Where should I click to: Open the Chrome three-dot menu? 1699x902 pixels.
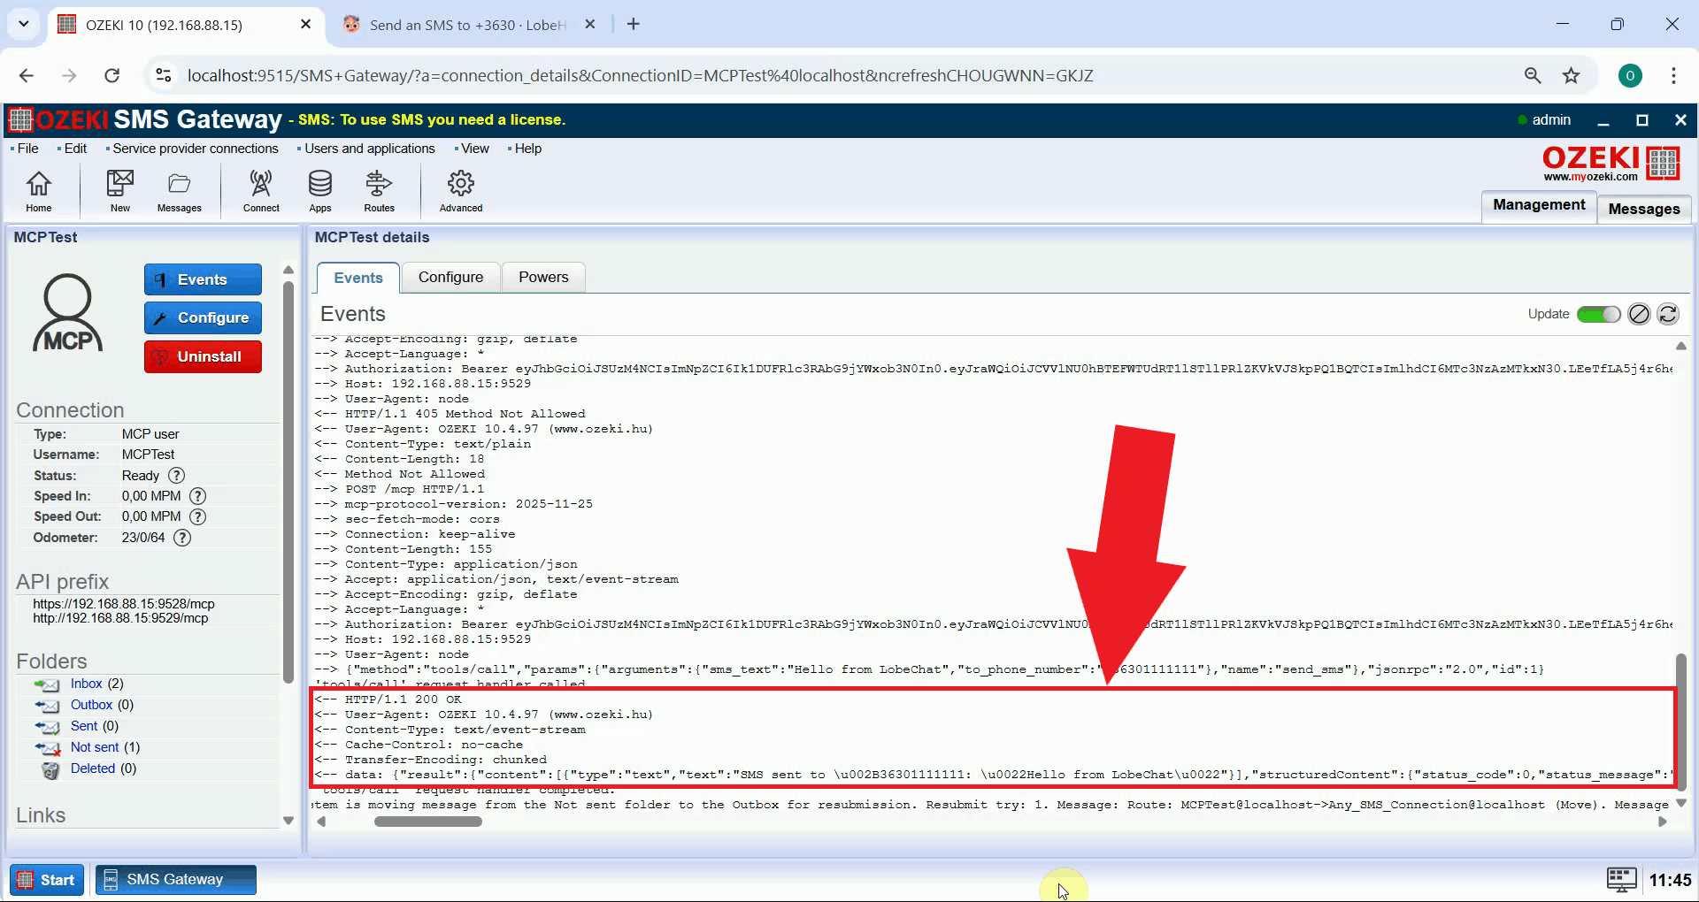1672,75
